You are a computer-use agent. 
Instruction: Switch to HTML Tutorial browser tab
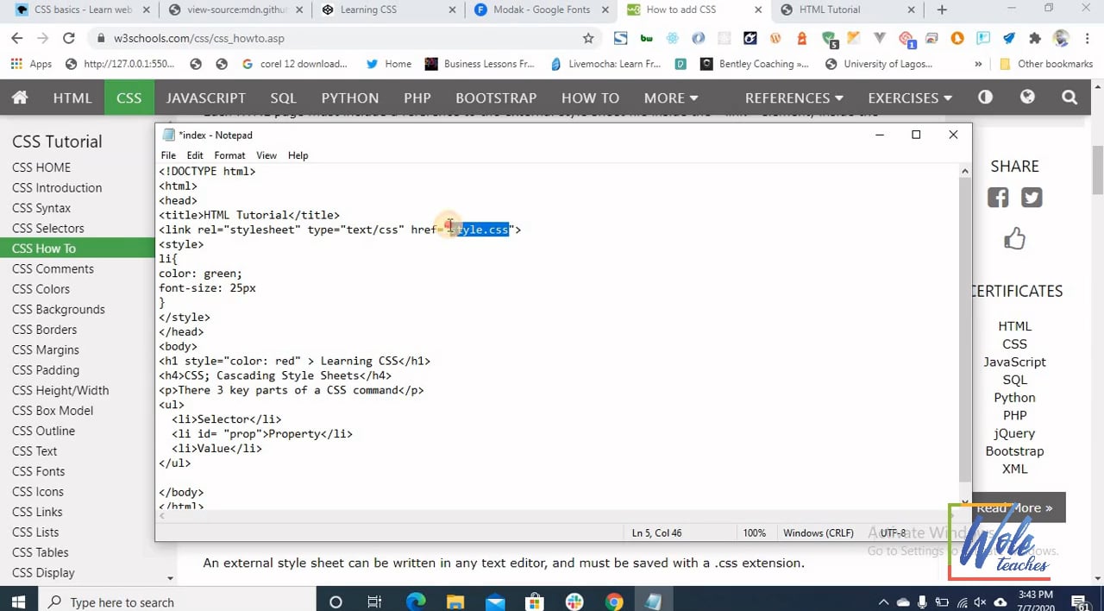pos(850,10)
